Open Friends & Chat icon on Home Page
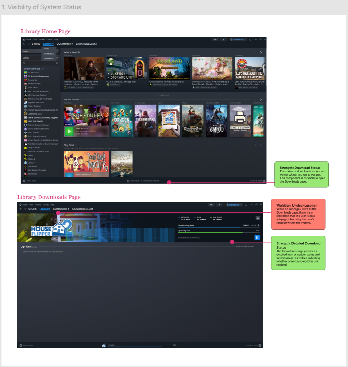The height and width of the screenshot is (367, 348). pos(264,181)
